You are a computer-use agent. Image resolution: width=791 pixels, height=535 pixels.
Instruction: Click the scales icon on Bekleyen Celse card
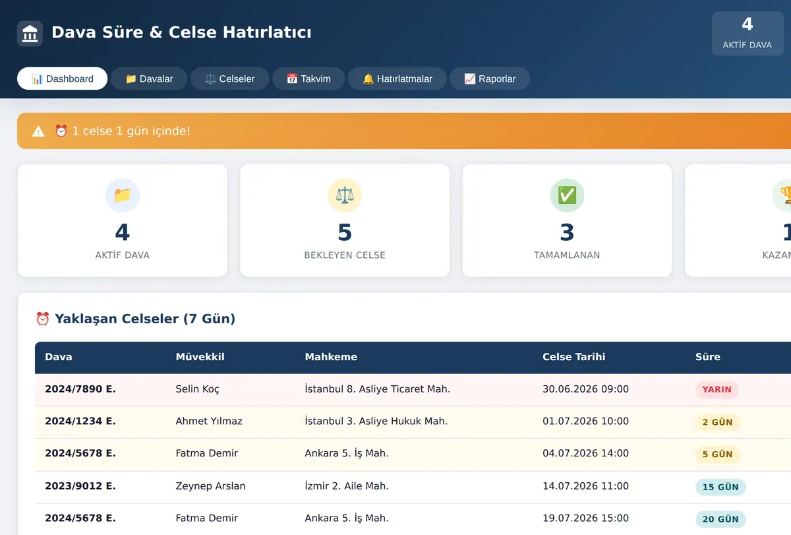click(x=345, y=195)
